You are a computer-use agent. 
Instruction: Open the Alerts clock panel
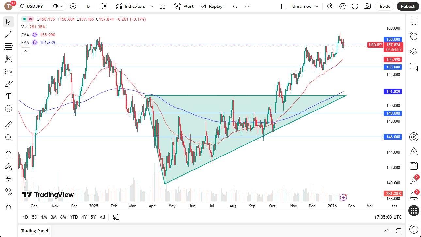click(x=413, y=36)
